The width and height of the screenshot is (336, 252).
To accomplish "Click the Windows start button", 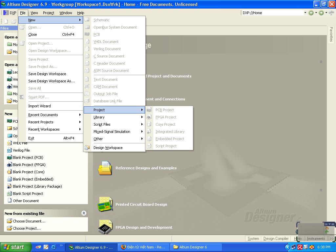I will click(16, 247).
